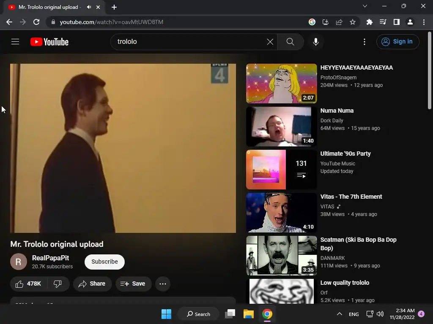The image size is (433, 324).
Task: Open File Explorer from taskbar
Action: click(249, 314)
